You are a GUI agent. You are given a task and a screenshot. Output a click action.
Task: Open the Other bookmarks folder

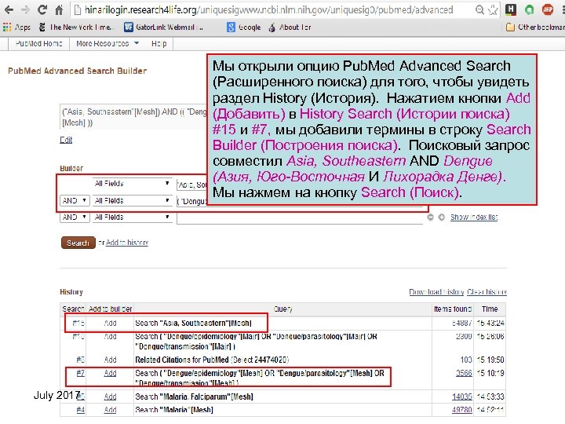point(535,27)
